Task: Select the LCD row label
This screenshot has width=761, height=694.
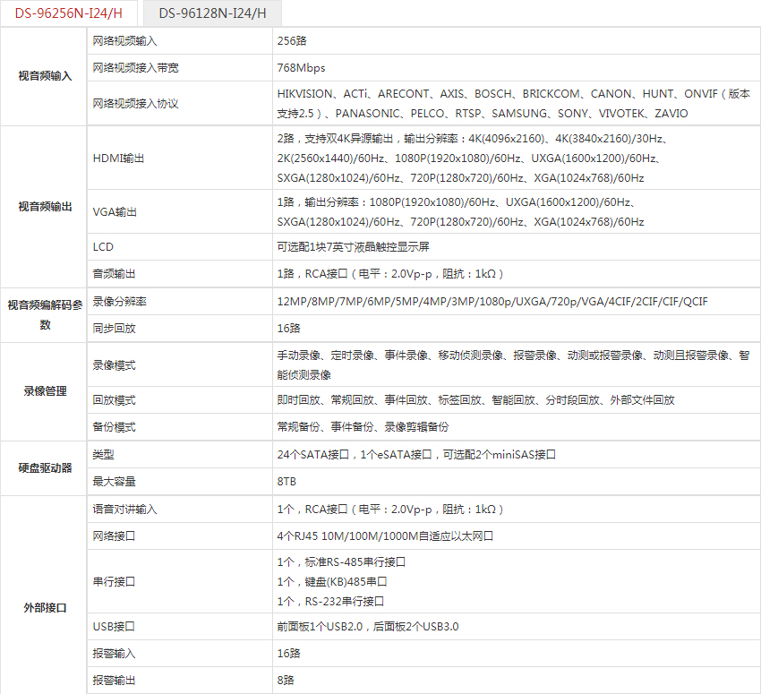Action: click(103, 246)
